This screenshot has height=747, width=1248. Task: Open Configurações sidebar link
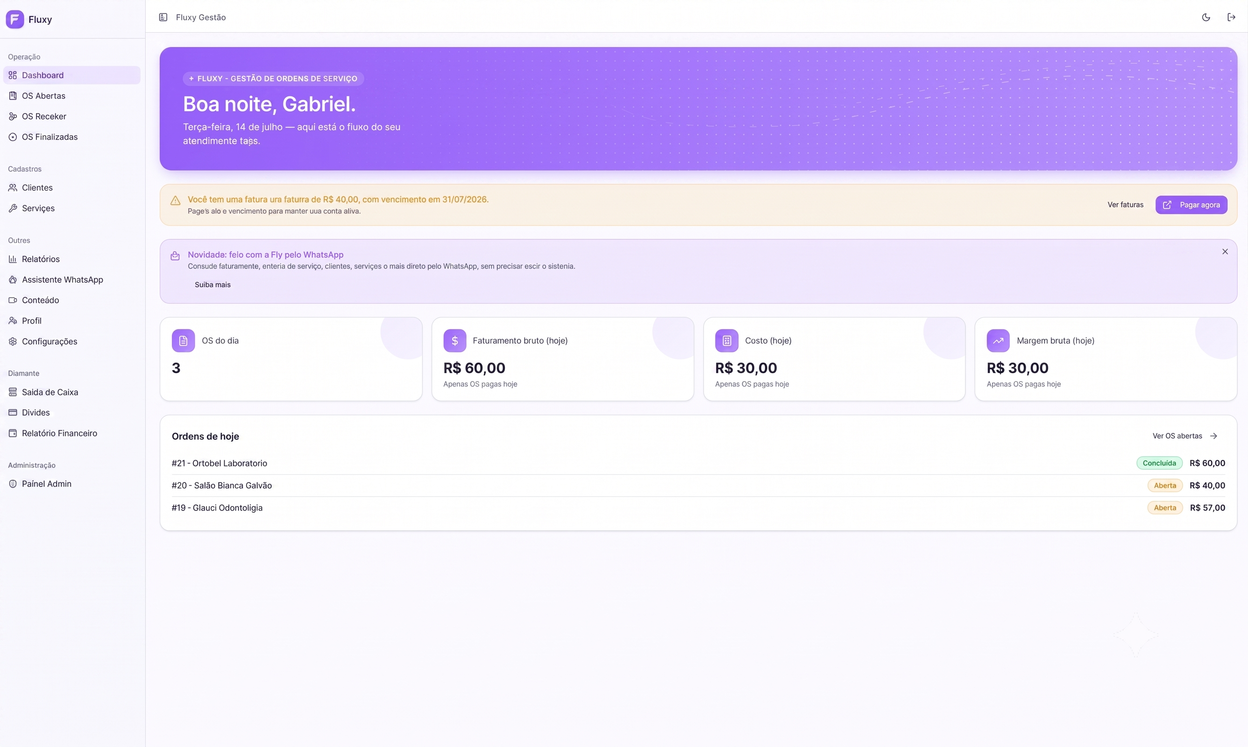tap(71, 342)
